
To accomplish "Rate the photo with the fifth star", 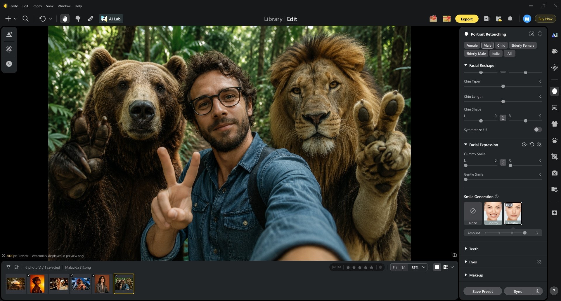I will (371, 267).
